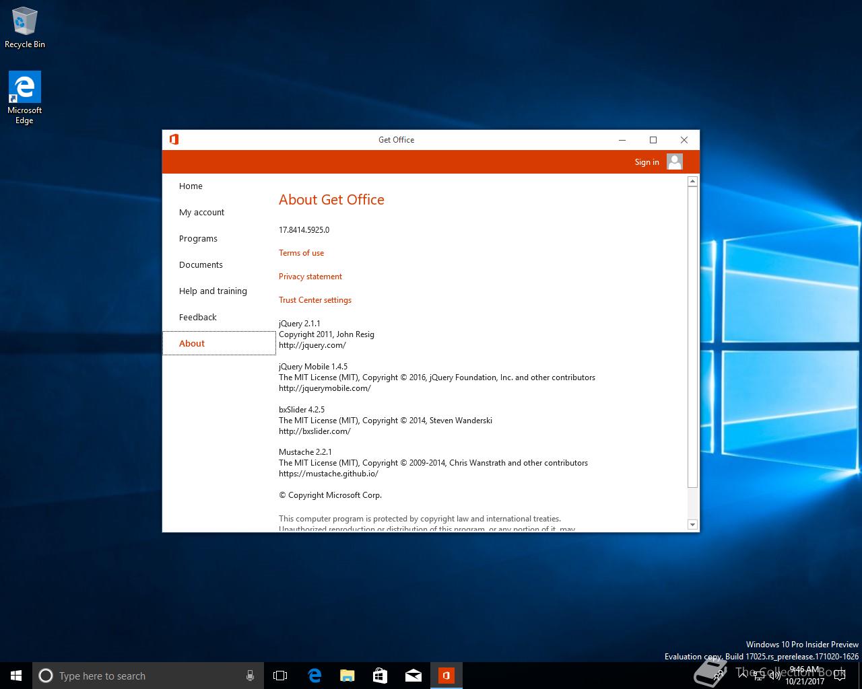
Task: Click the http://jquery.com/ text
Action: point(312,345)
